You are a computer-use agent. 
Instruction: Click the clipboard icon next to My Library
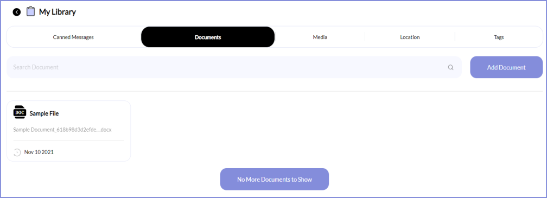click(31, 11)
